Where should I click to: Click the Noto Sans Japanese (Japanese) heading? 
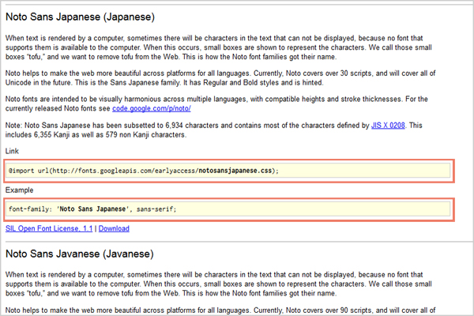pos(80,17)
